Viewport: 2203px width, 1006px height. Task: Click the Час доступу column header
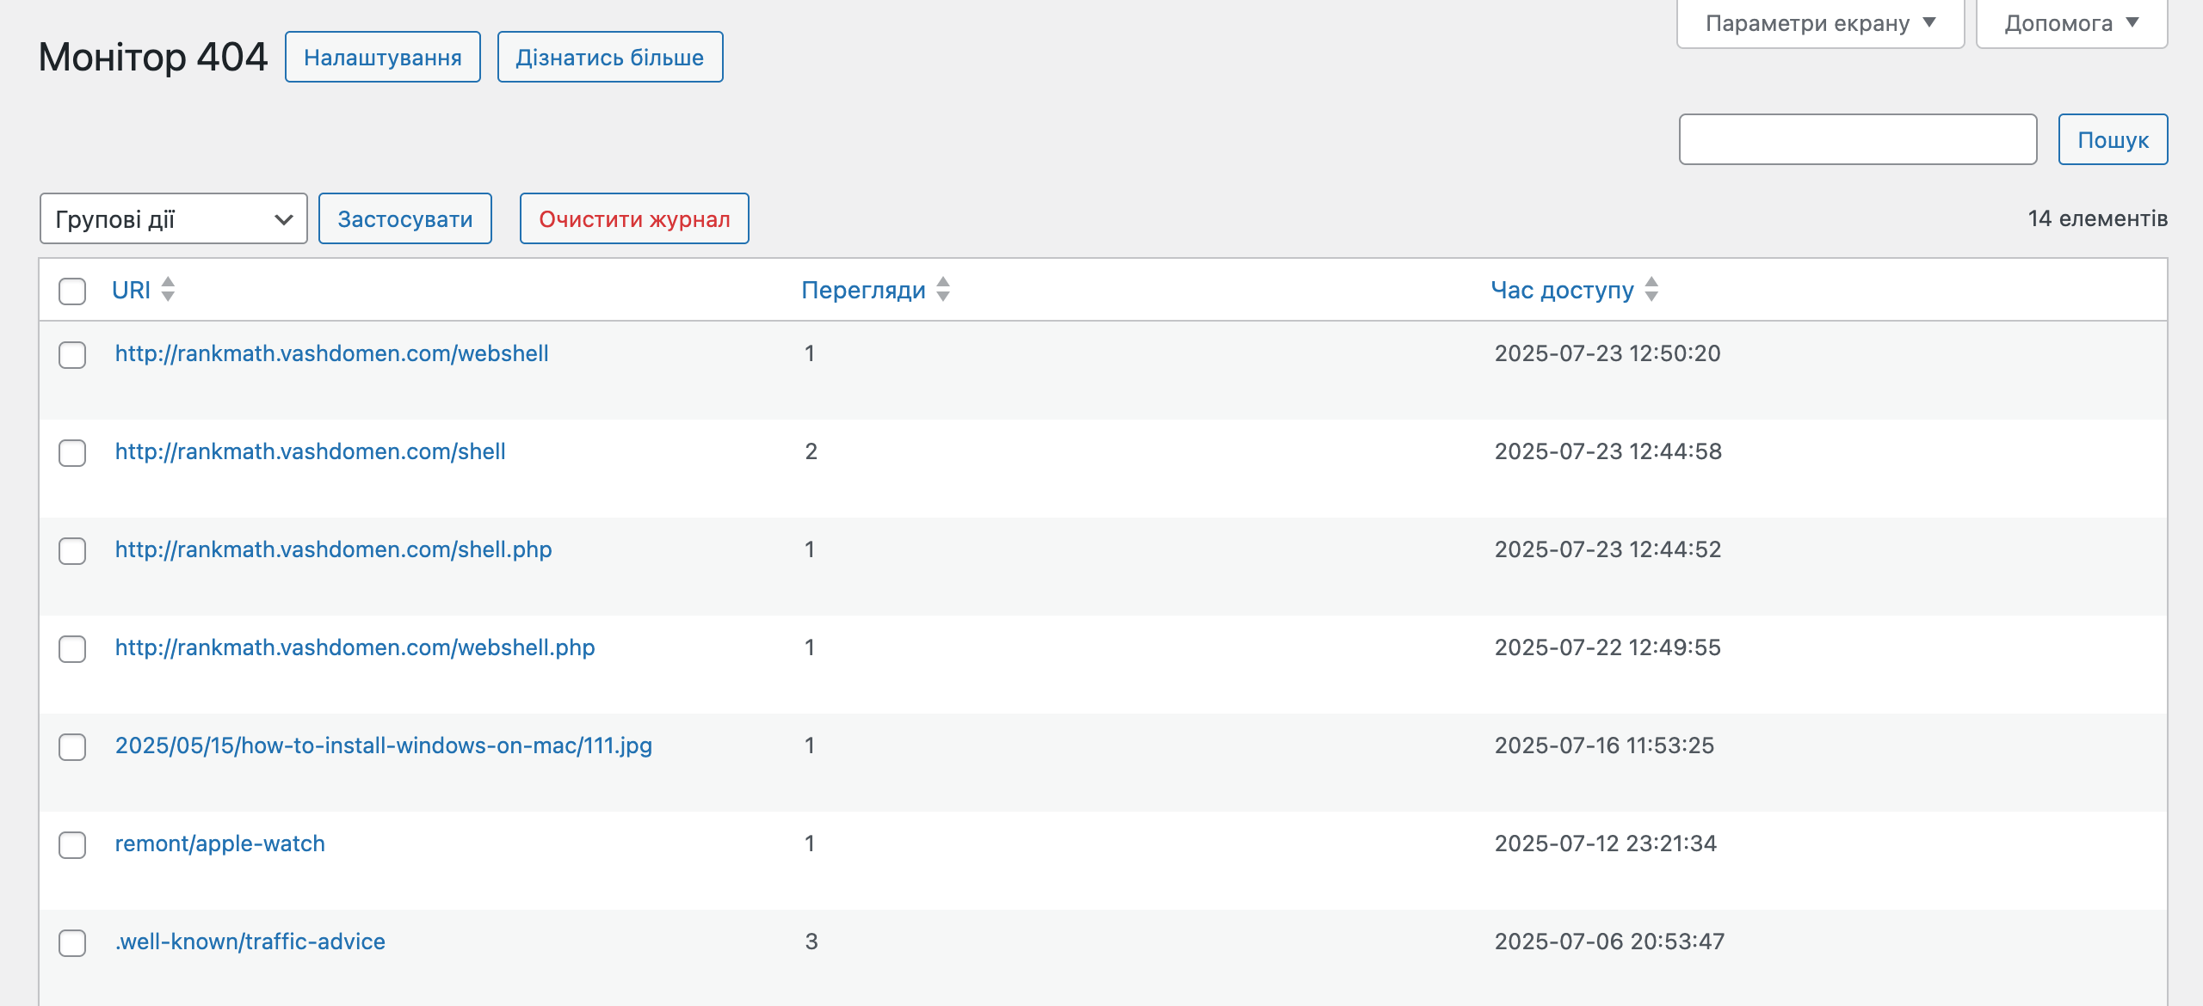[1563, 291]
